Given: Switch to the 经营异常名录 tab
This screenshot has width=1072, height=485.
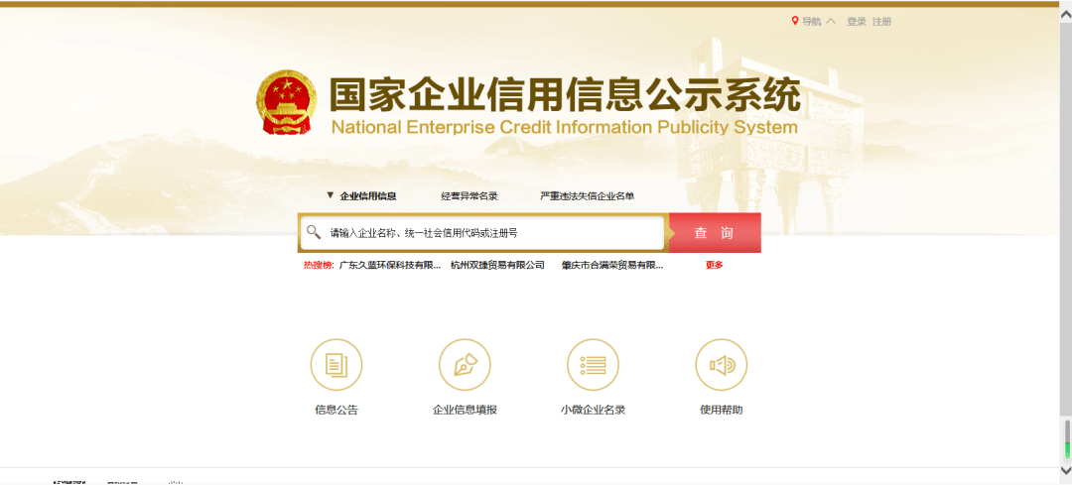Looking at the screenshot, I should click(469, 196).
